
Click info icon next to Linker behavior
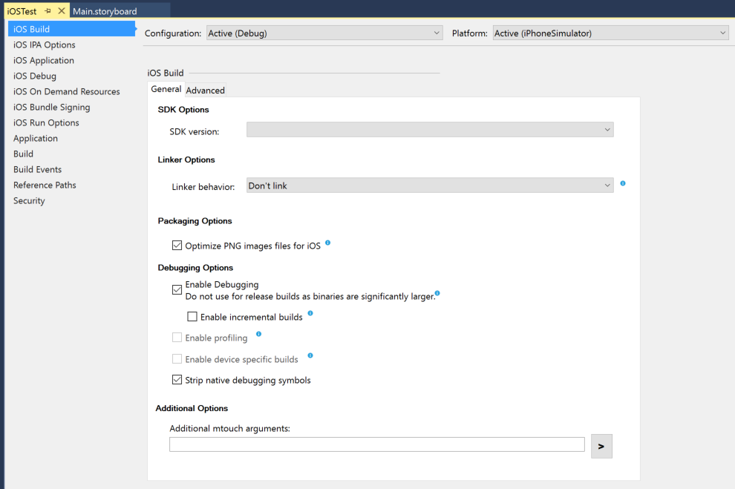point(623,183)
